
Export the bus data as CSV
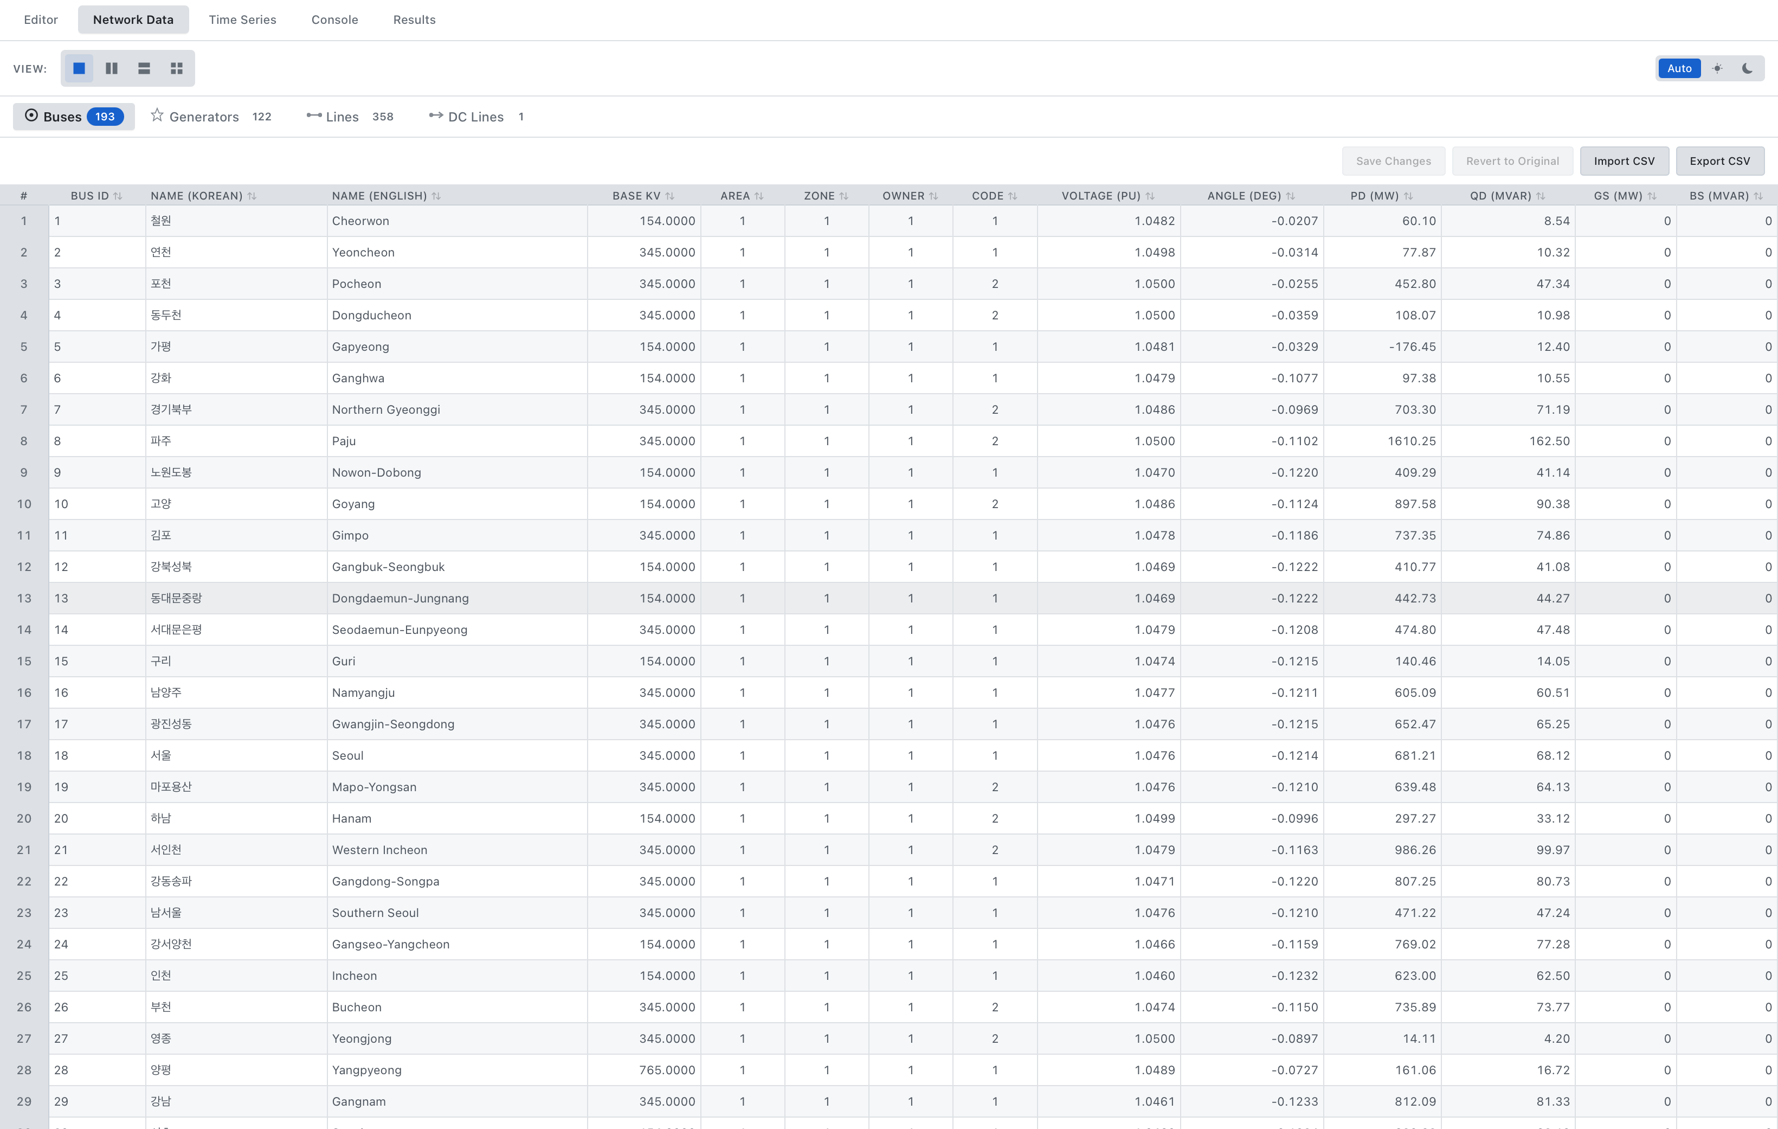click(1719, 161)
